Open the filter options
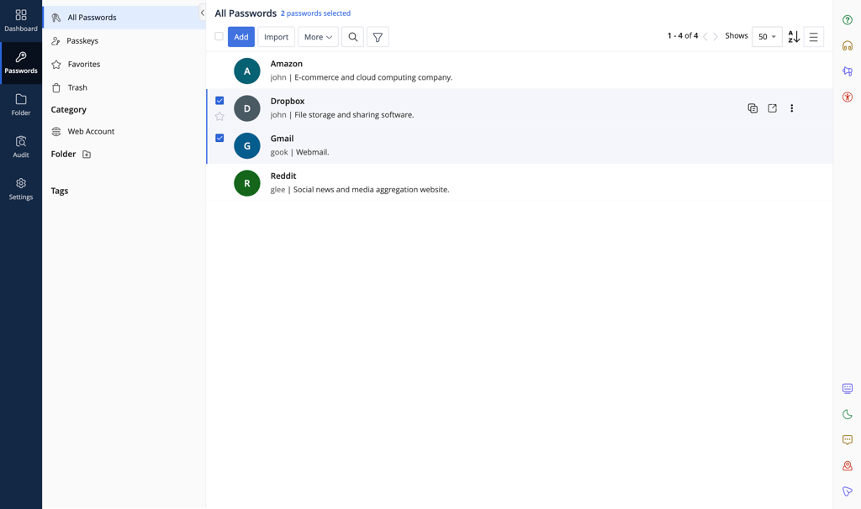861x509 pixels. (x=378, y=37)
